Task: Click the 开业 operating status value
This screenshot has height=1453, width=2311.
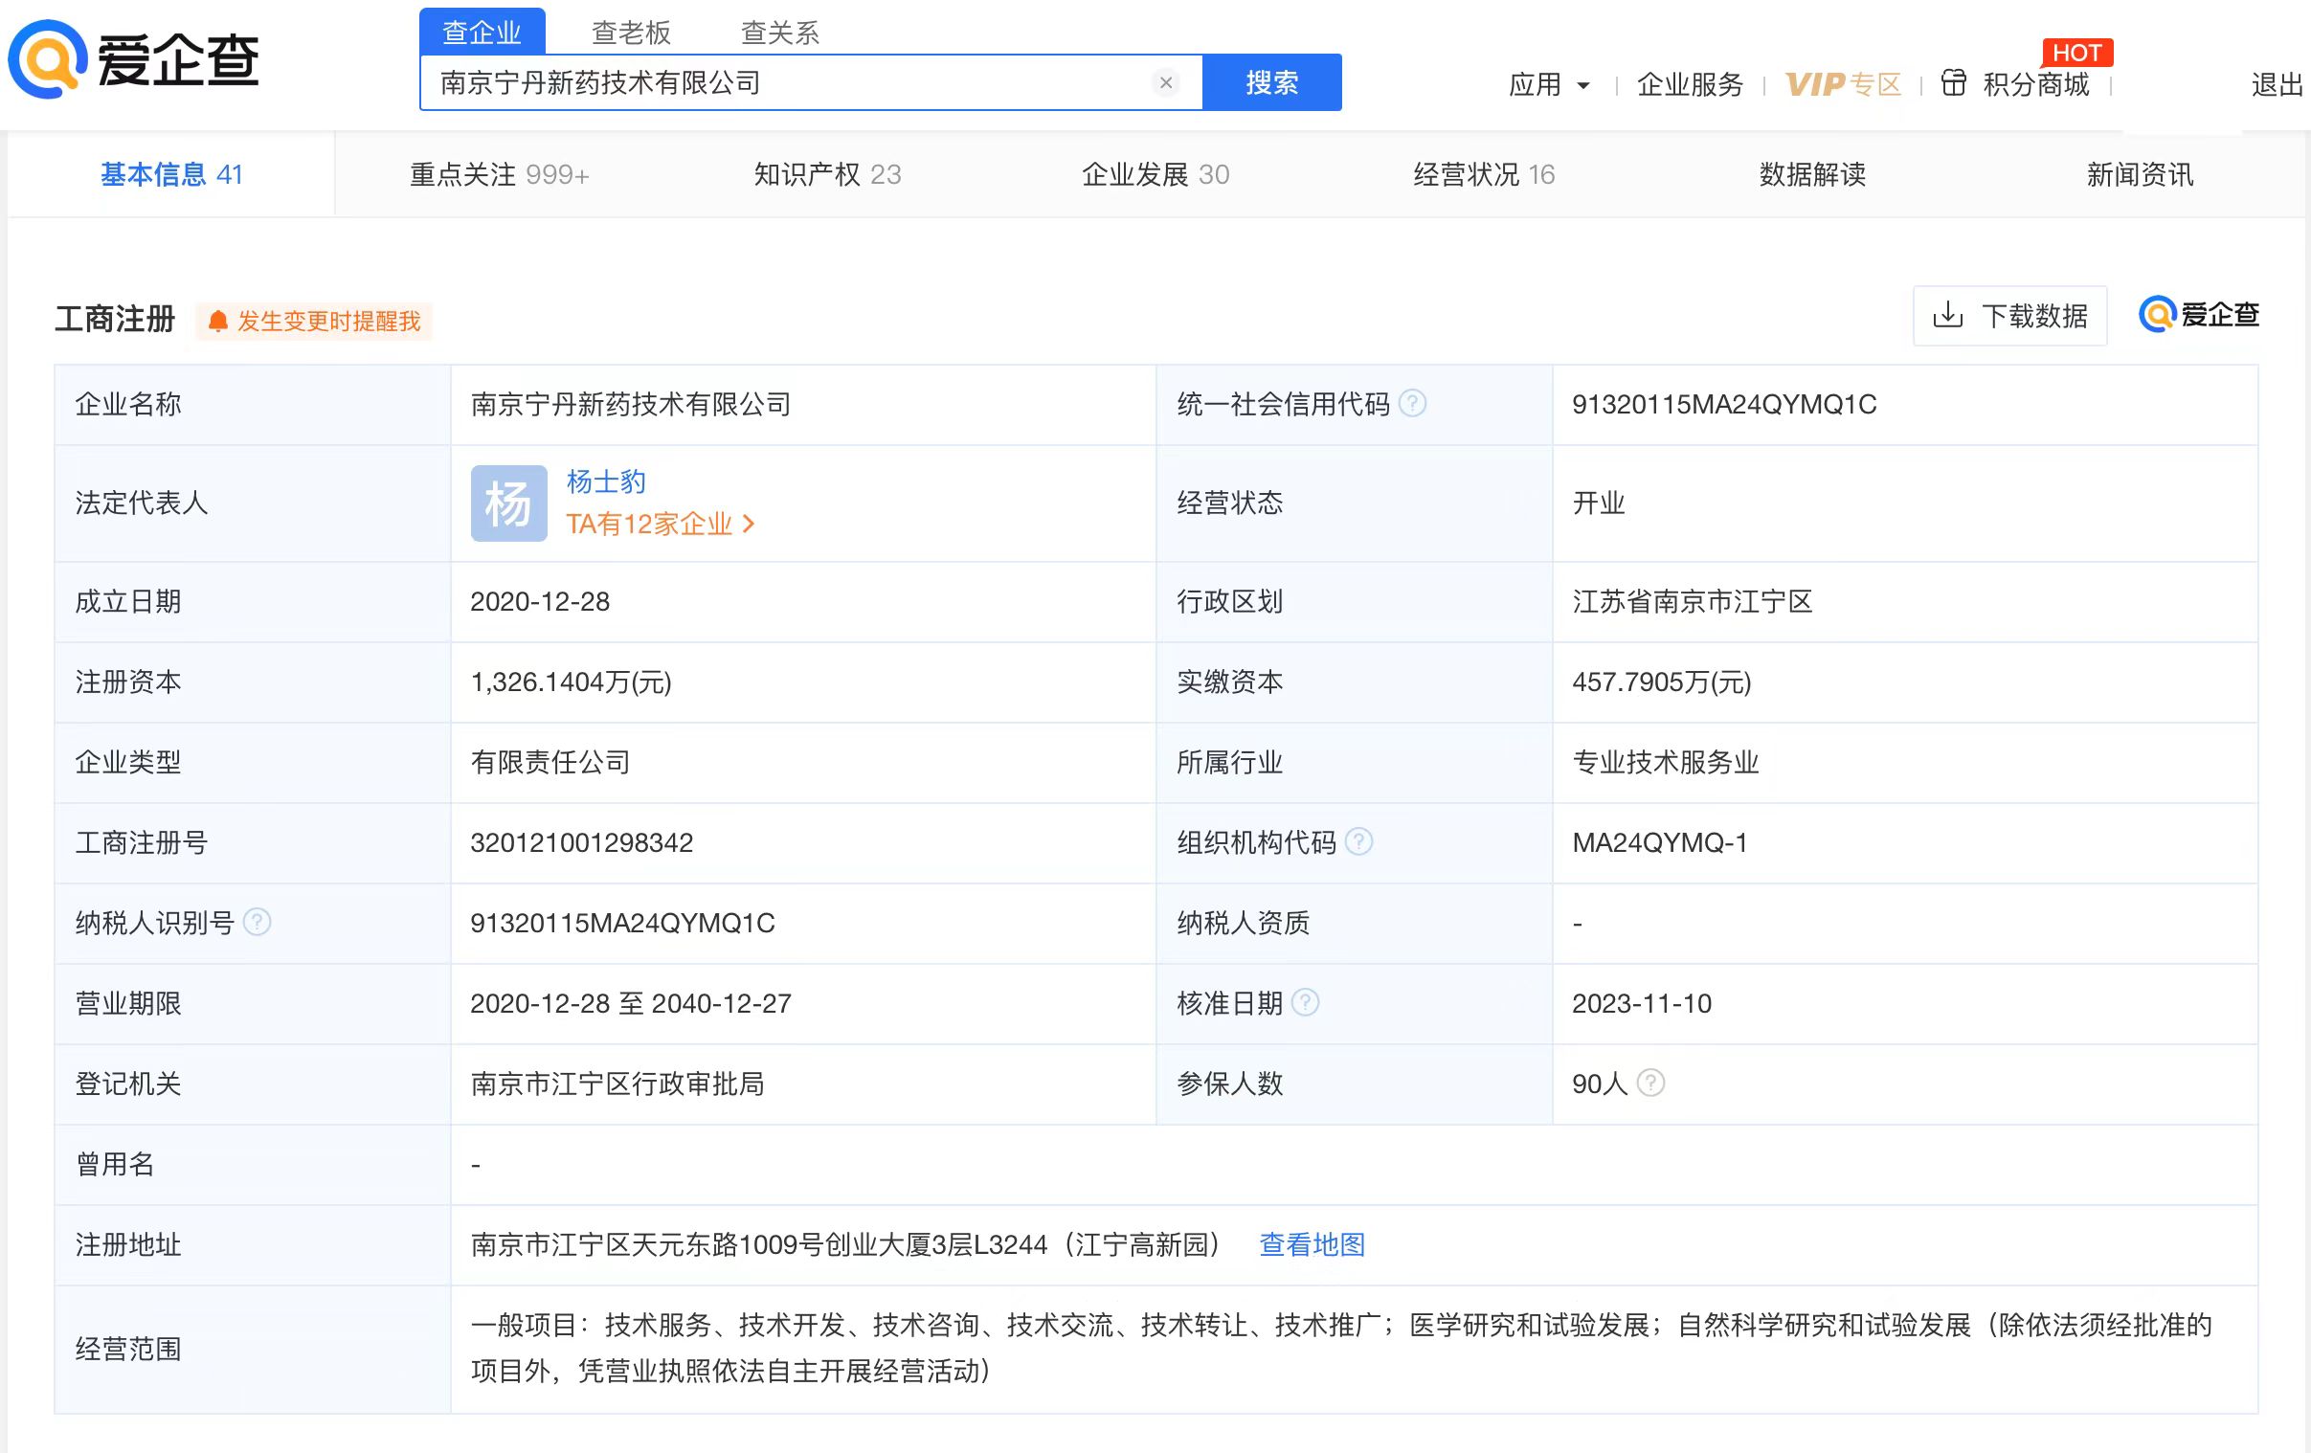Action: pyautogui.click(x=1598, y=503)
